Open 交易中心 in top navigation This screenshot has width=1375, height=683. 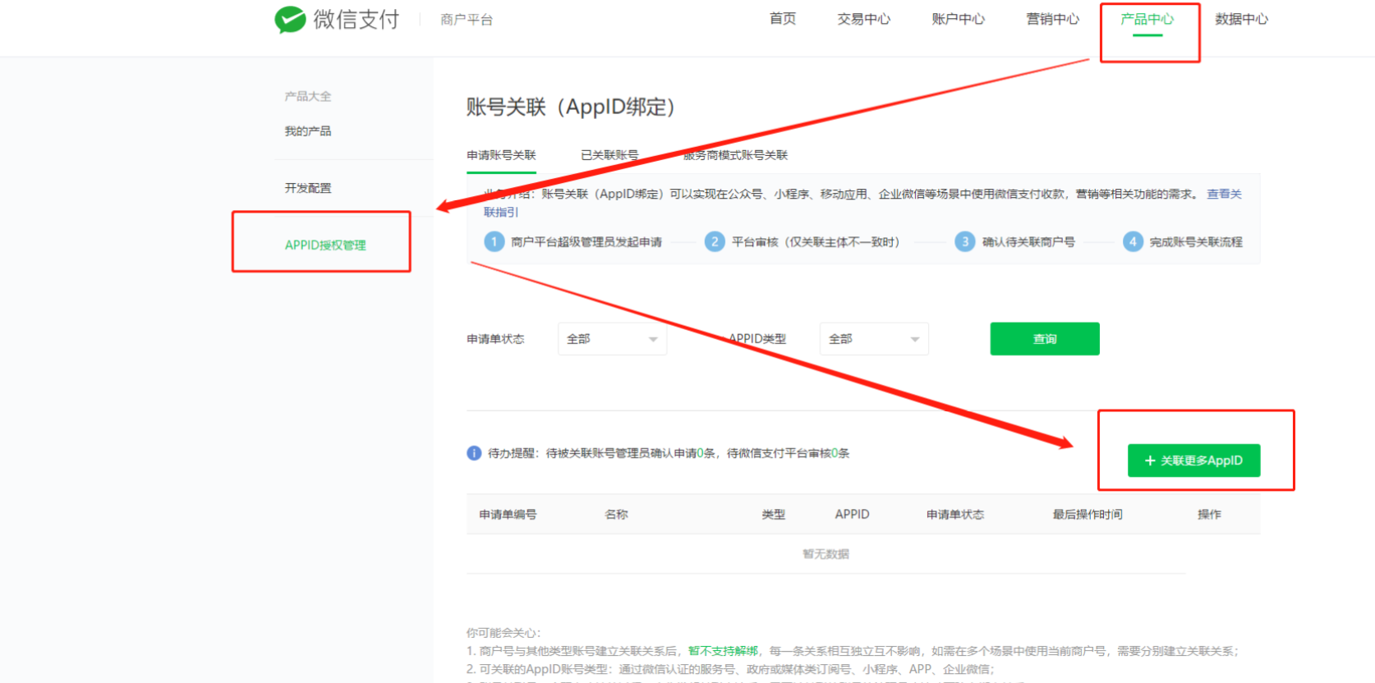tap(863, 19)
